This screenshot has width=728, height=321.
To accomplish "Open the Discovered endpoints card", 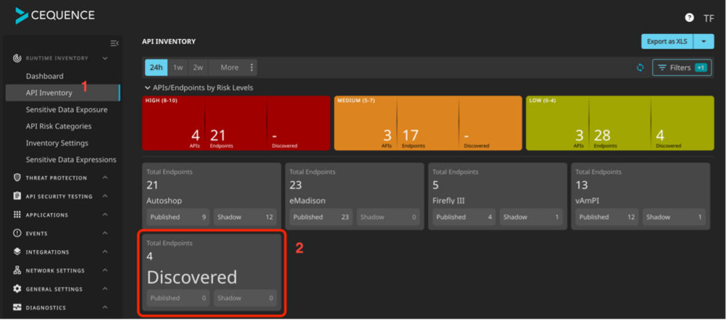I will click(x=212, y=272).
